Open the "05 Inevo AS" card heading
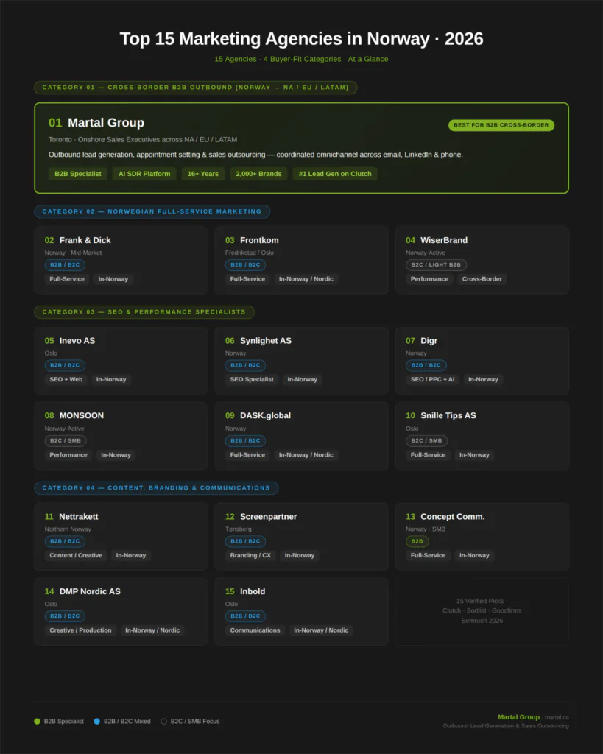 pyautogui.click(x=70, y=340)
